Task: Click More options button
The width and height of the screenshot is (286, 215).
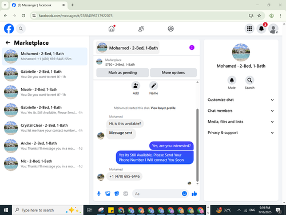Action: point(173,73)
